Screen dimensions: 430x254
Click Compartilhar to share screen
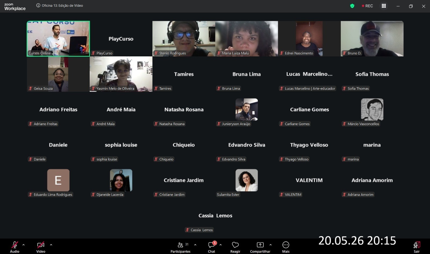(260, 247)
